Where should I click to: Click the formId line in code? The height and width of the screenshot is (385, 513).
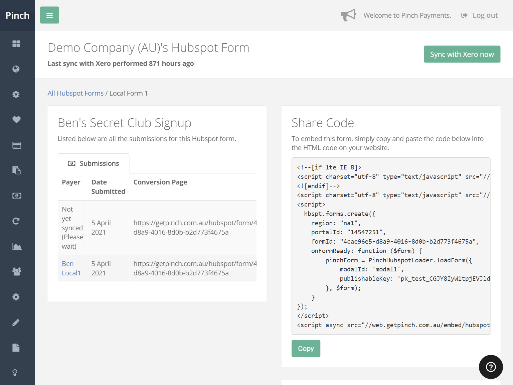[395, 242]
